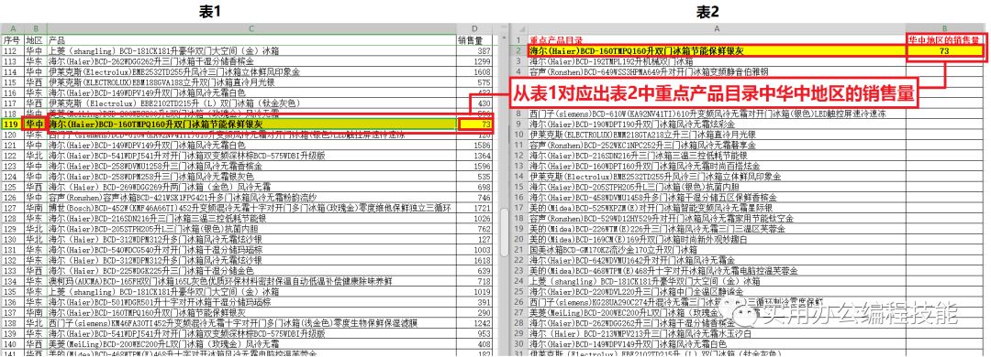Screen dimensions: 991x357
Task: Click highlighted sales value 73 in Table 1
Action: [474, 124]
